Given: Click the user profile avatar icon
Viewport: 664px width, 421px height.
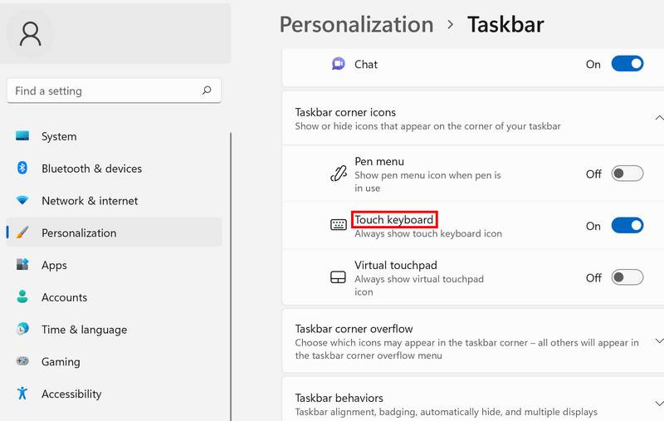Looking at the screenshot, I should [x=31, y=34].
